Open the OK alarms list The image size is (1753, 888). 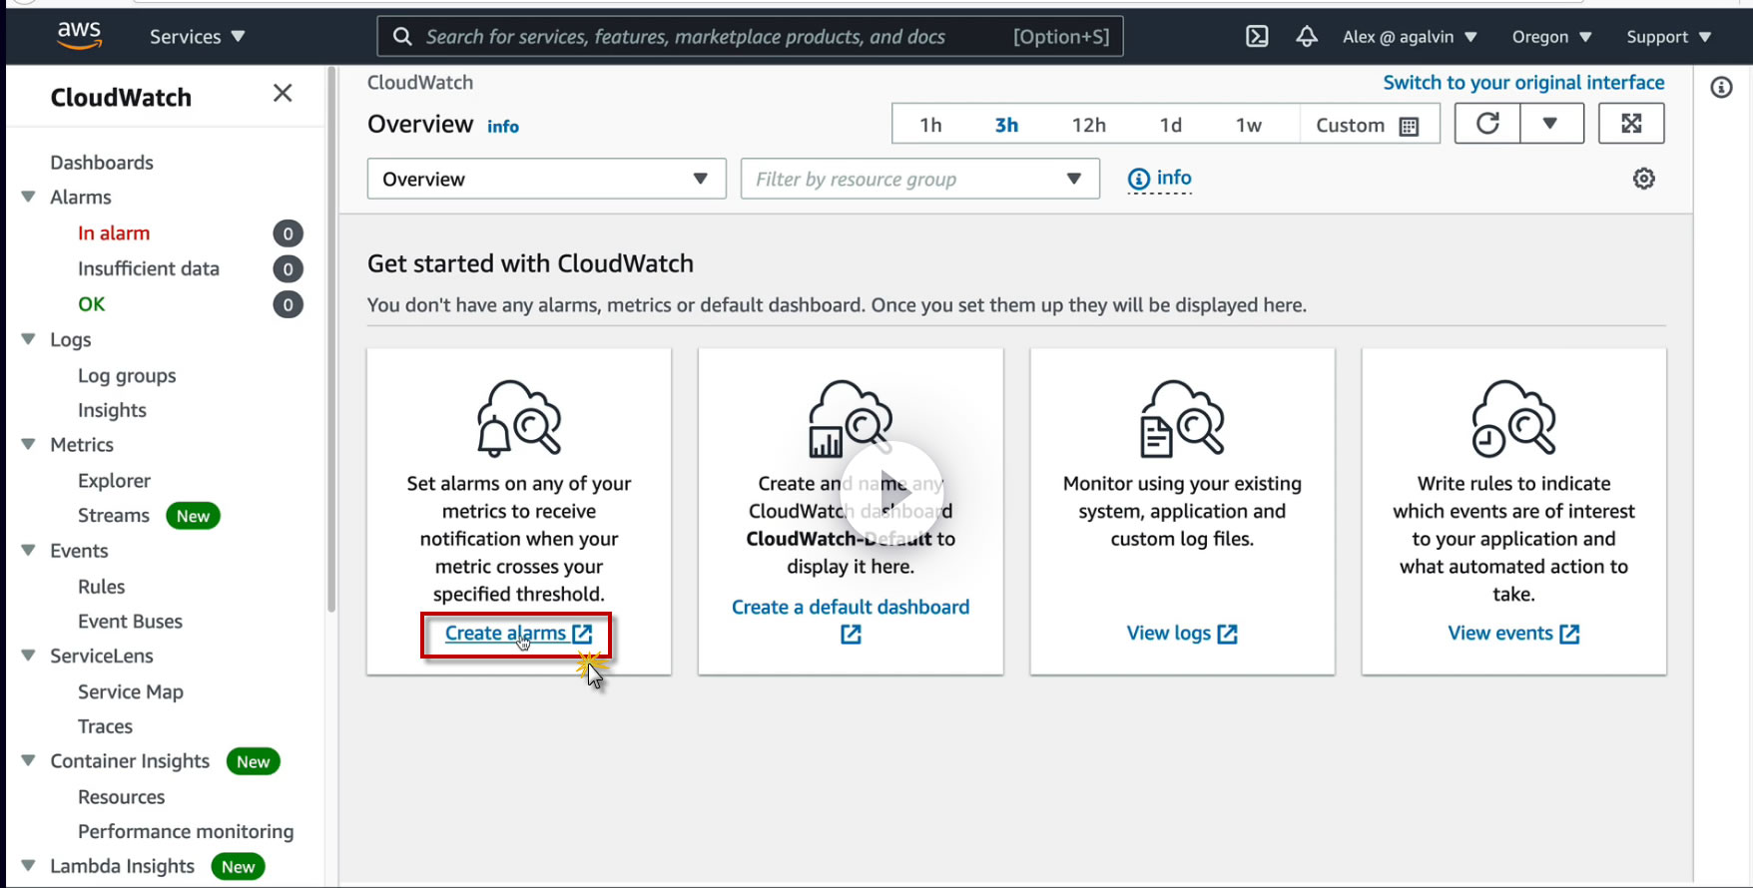(x=92, y=304)
